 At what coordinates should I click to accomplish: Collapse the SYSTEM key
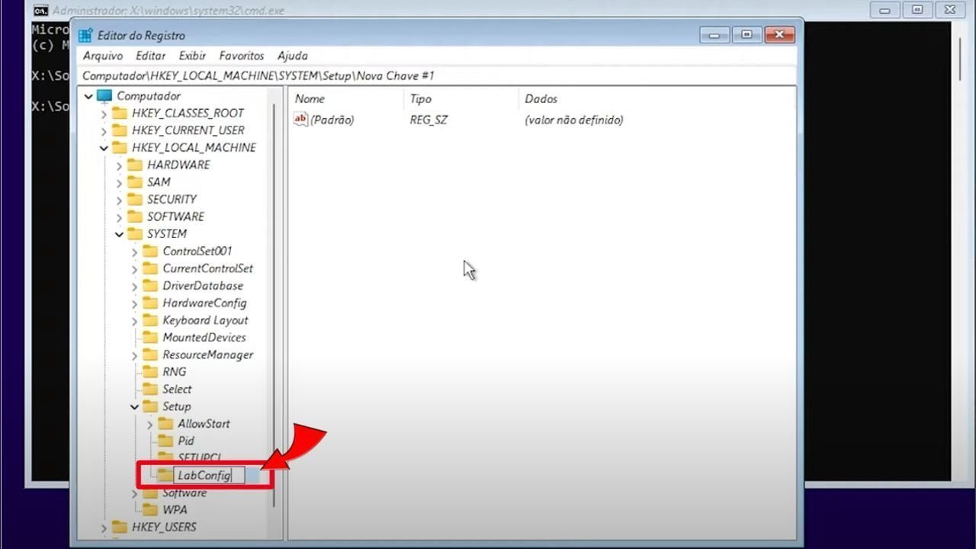119,234
